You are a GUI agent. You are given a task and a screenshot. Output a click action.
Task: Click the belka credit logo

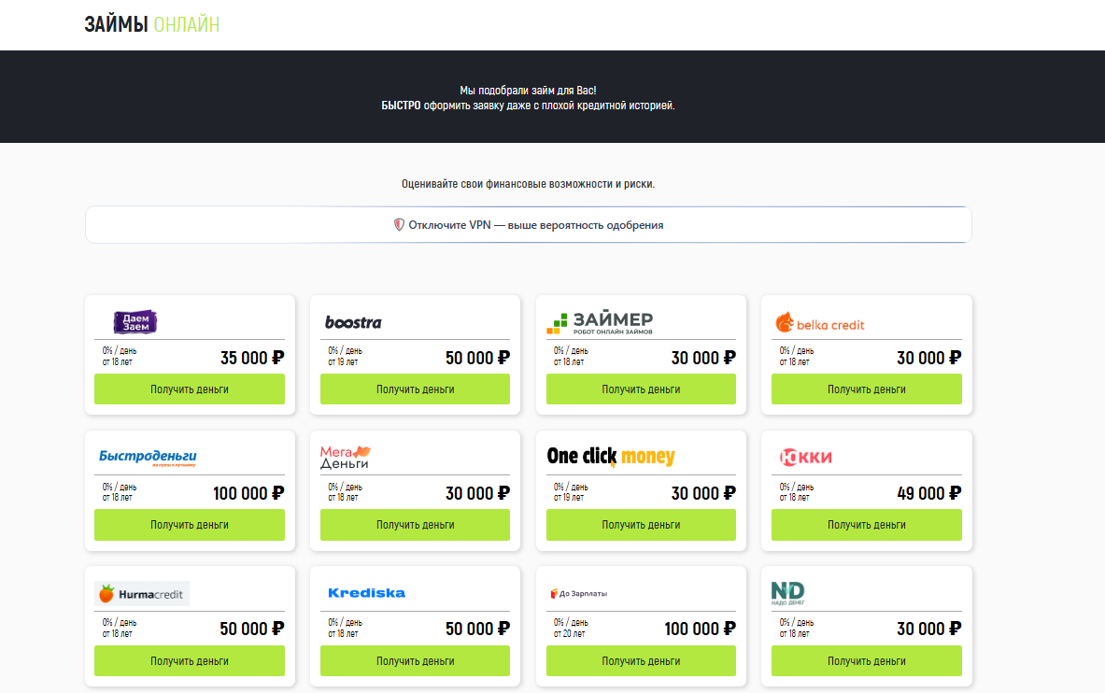pos(819,323)
